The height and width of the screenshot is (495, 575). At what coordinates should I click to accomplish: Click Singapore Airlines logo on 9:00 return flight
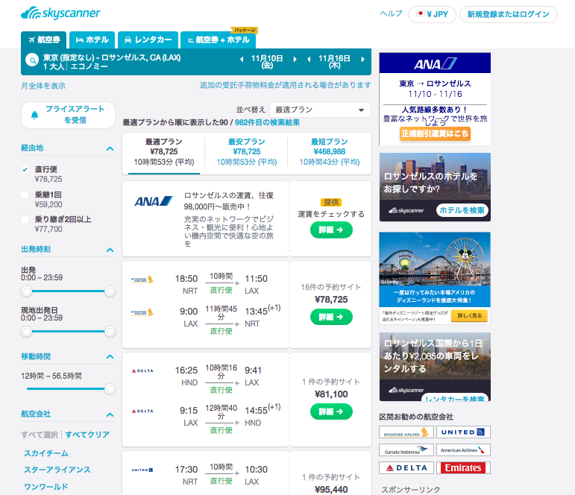(142, 312)
